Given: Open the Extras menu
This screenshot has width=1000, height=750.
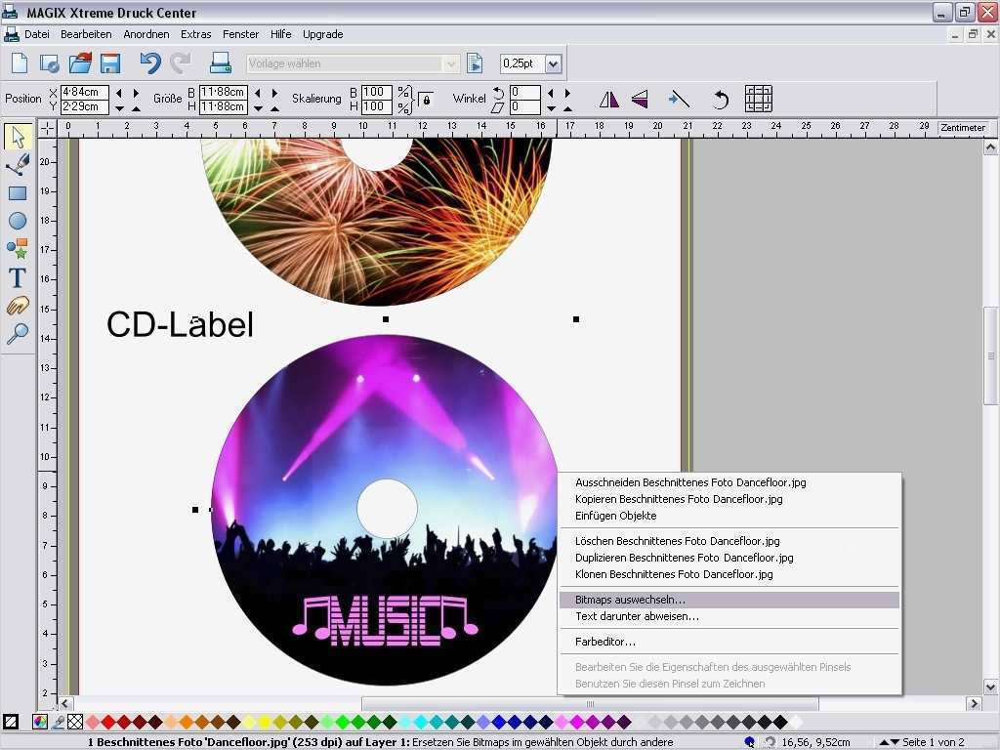Looking at the screenshot, I should [195, 34].
